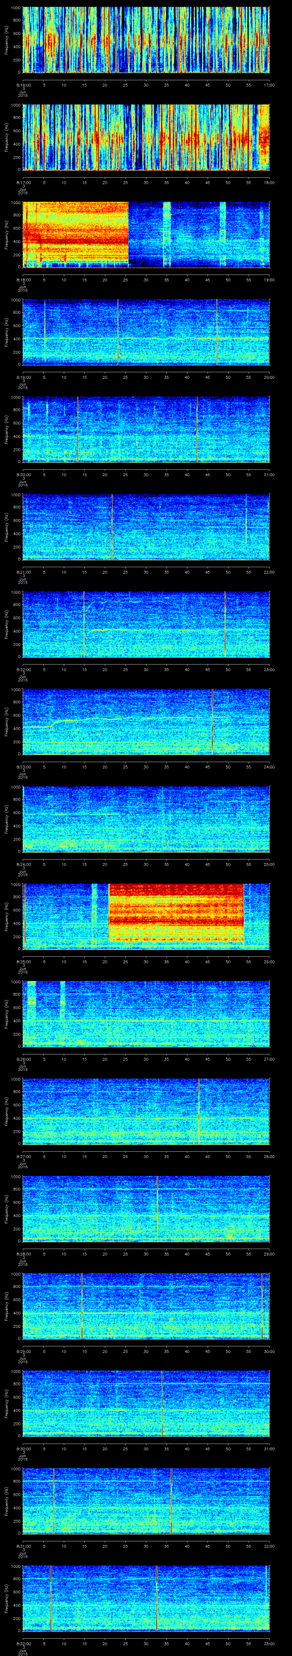This screenshot has width=292, height=1656.
Task: Click the '21:00' axis end label
Action: (x=269, y=474)
